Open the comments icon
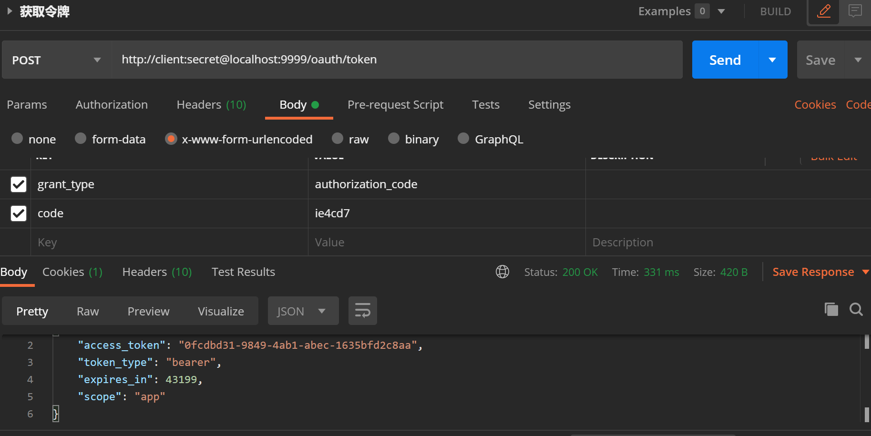 855,11
